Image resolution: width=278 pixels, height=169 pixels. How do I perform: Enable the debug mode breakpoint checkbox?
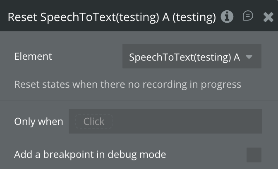click(254, 155)
